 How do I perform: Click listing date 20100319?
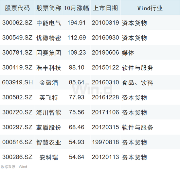(x=105, y=23)
